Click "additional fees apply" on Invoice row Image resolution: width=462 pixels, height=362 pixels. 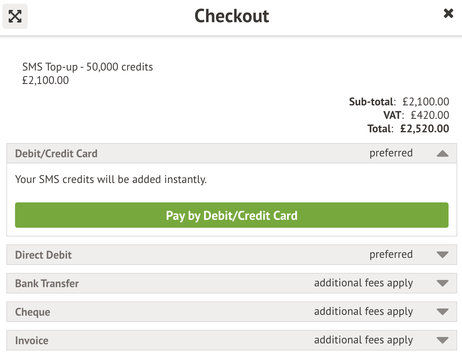tap(364, 340)
